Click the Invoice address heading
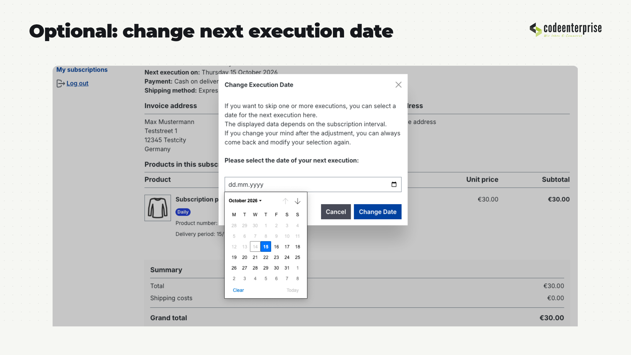The height and width of the screenshot is (355, 631). coord(171,106)
